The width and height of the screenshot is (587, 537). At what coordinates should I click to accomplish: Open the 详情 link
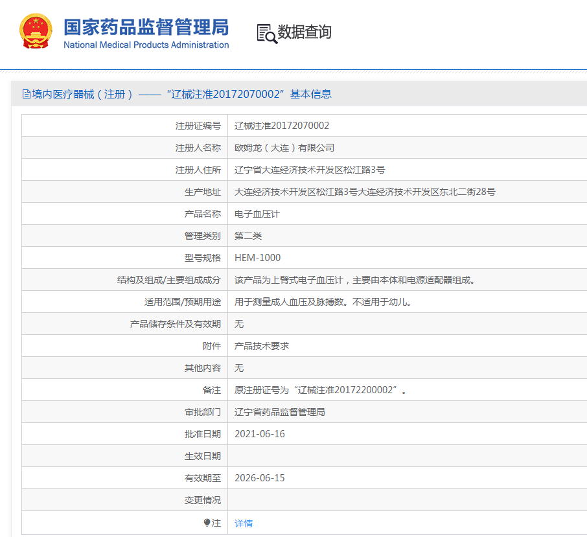coord(244,523)
